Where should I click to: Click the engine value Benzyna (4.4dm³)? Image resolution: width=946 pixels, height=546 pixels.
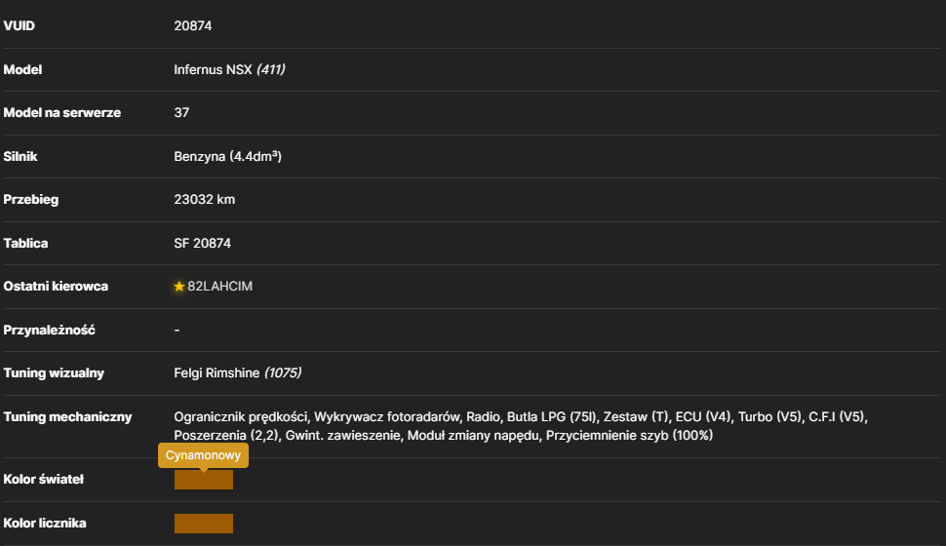[228, 156]
